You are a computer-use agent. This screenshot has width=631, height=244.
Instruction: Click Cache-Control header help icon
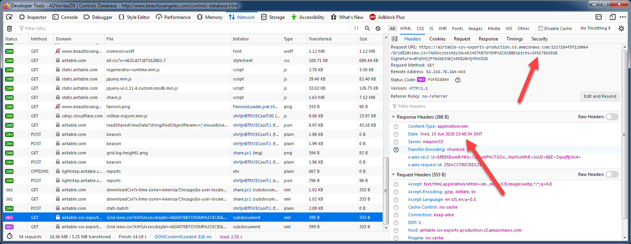396,207
